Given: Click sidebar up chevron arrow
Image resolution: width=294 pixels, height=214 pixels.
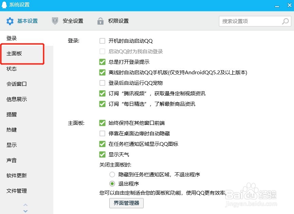Looking at the screenshot, I should click(25, 205).
